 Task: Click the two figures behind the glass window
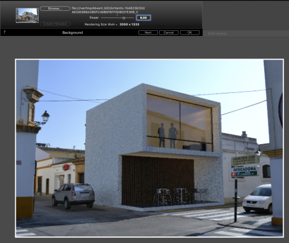coord(167,135)
